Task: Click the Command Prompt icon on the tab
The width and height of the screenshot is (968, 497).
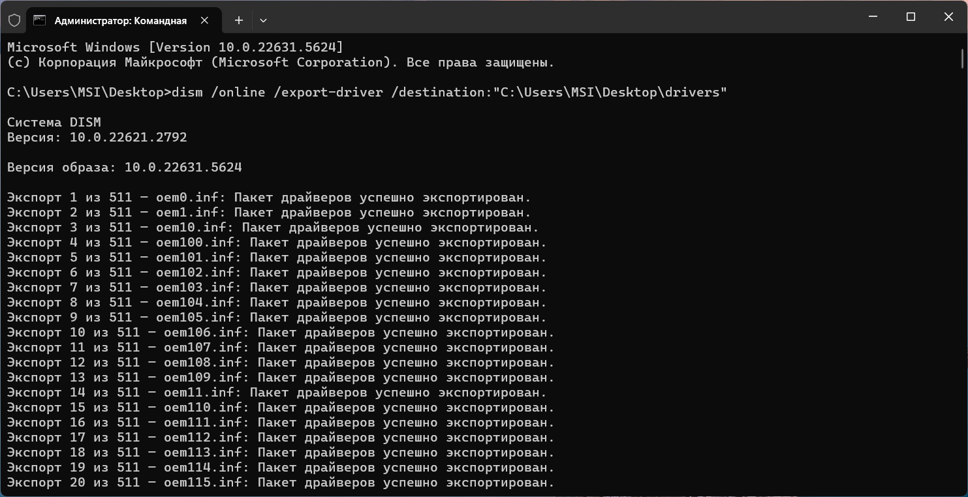Action: pyautogui.click(x=40, y=20)
